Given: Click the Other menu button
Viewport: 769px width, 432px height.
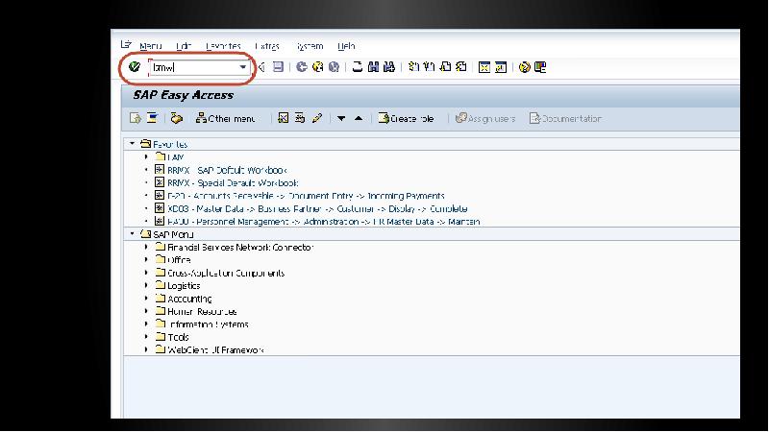Looking at the screenshot, I should [x=226, y=119].
